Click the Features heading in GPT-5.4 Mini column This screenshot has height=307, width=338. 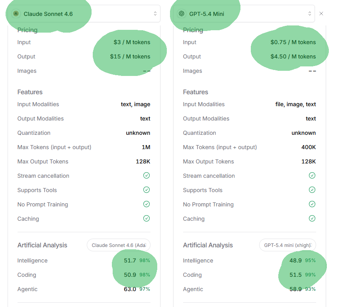click(195, 92)
